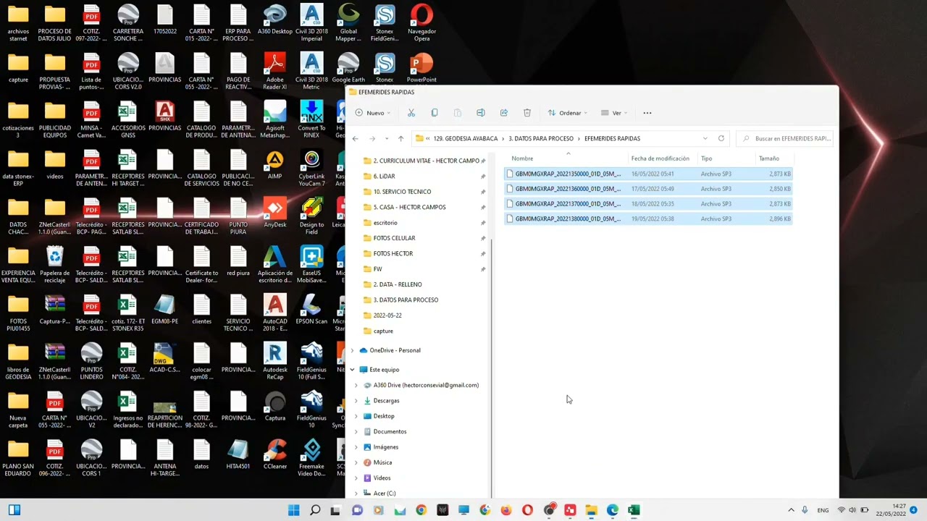
Task: Refresh the EFEMERIDES RAPIDAS folder view
Action: (x=721, y=138)
